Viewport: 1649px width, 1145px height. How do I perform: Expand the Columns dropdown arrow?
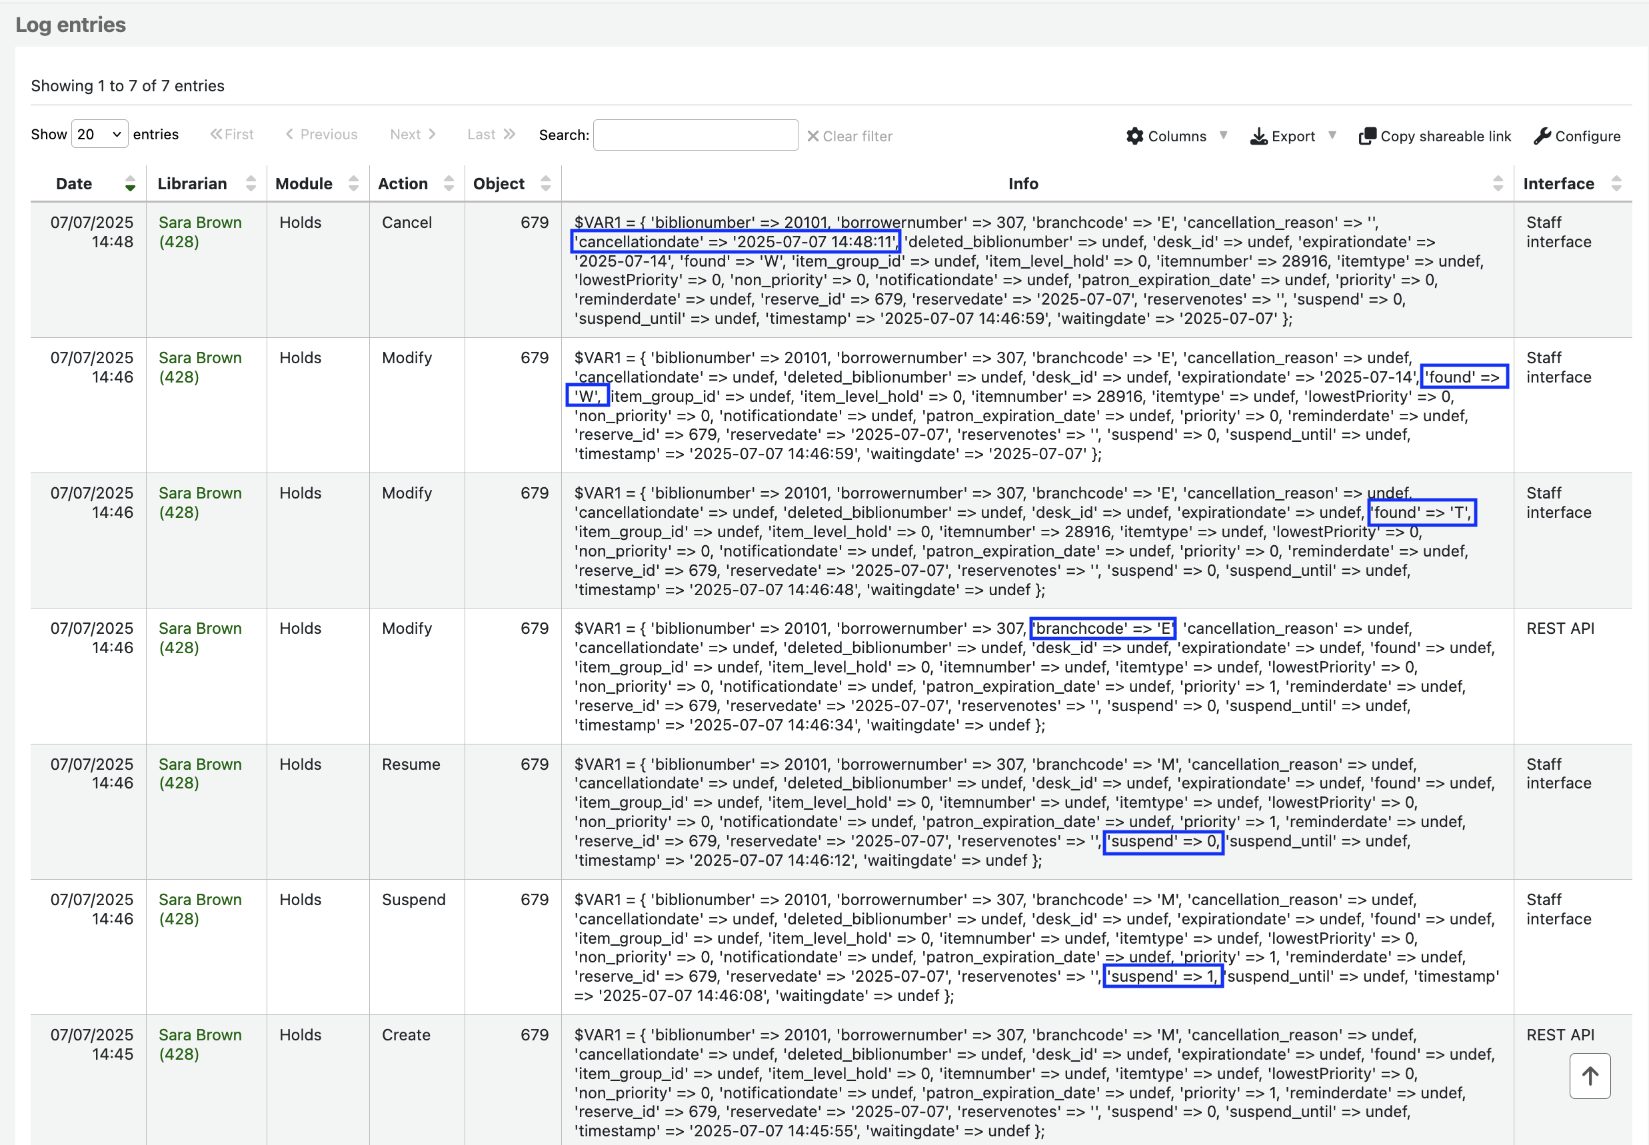tap(1223, 135)
